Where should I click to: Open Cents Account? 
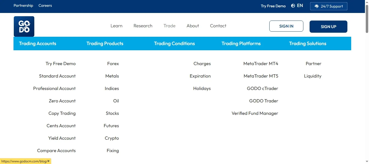(x=61, y=126)
